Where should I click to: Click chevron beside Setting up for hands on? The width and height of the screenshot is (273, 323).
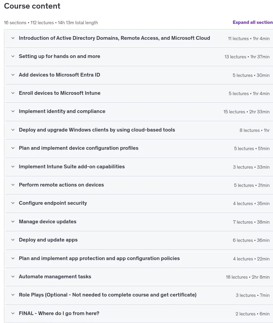pyautogui.click(x=13, y=56)
